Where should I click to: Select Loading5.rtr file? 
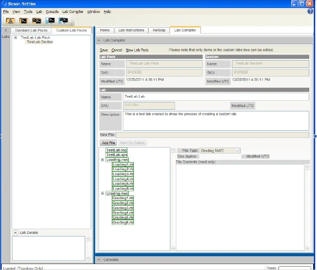[123, 184]
